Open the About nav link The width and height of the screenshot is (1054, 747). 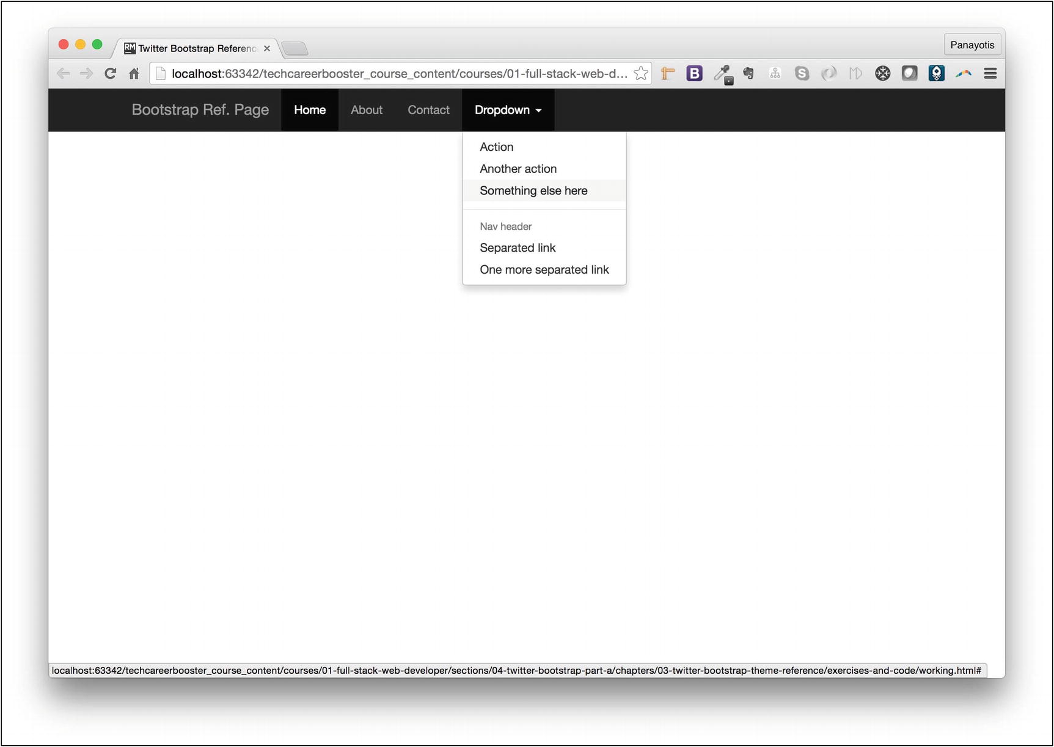coord(366,110)
